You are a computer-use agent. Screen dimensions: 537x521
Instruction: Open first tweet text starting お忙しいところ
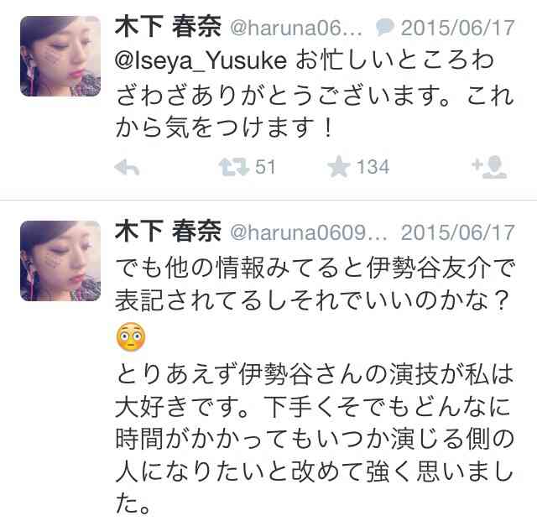tap(315, 94)
